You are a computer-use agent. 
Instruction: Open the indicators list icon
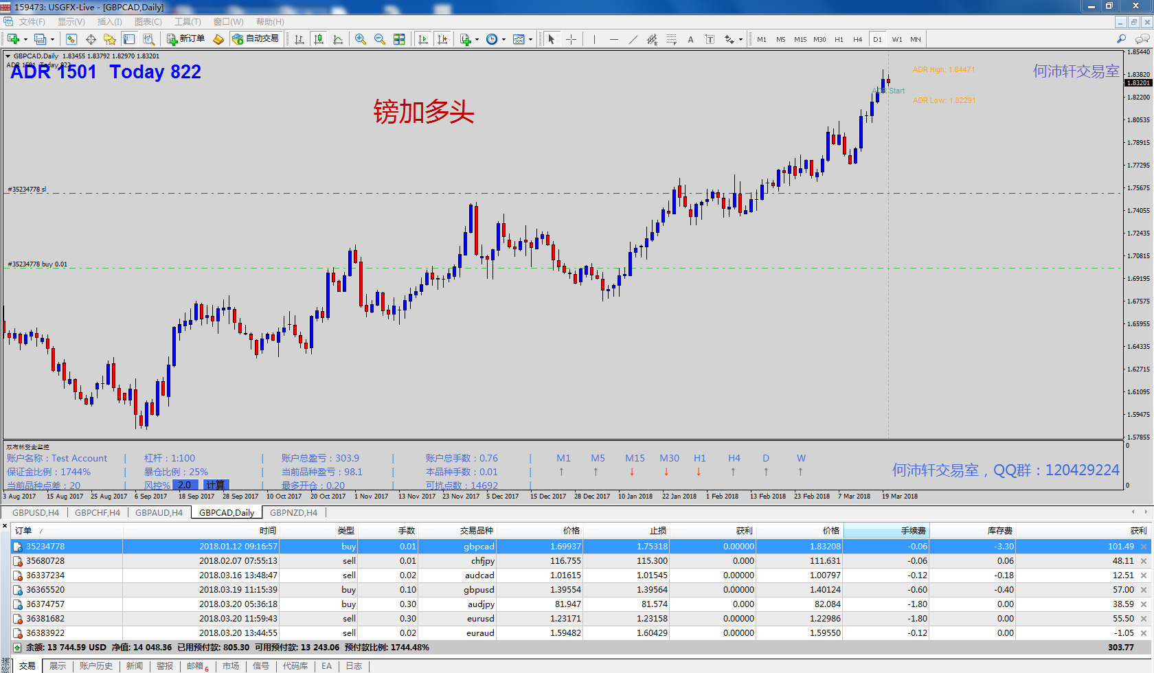pos(466,39)
